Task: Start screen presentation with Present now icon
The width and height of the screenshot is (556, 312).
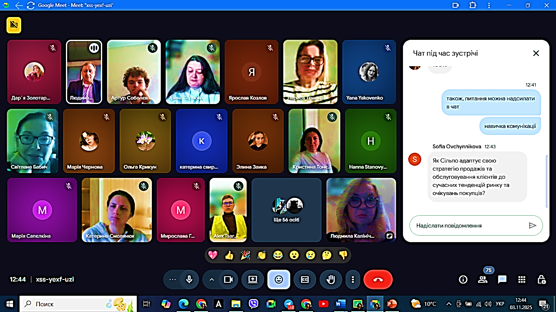Action: pos(252,279)
